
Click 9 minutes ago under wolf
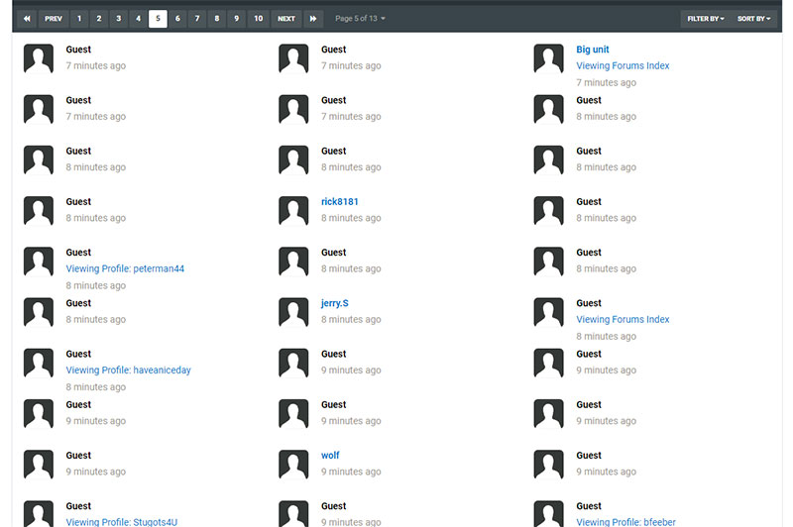tap(351, 472)
